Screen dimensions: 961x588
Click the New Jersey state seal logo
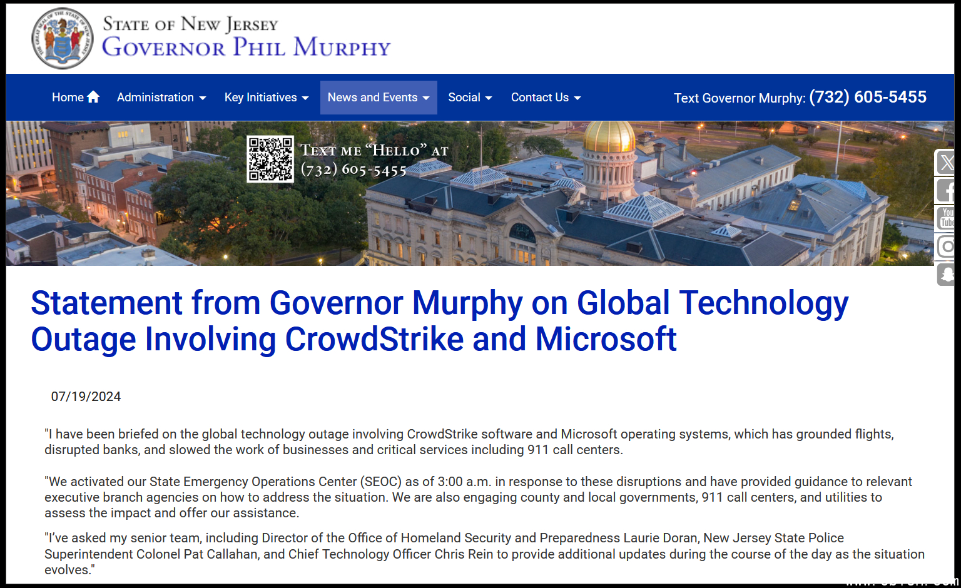pos(62,38)
